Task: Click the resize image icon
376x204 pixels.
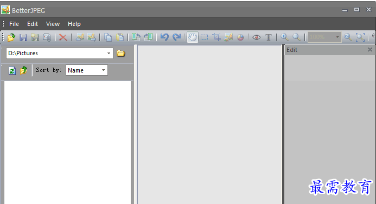Action: [x=228, y=37]
